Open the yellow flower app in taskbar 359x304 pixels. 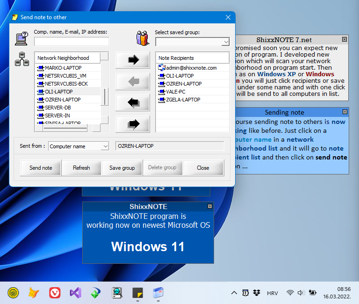[x=13, y=293]
